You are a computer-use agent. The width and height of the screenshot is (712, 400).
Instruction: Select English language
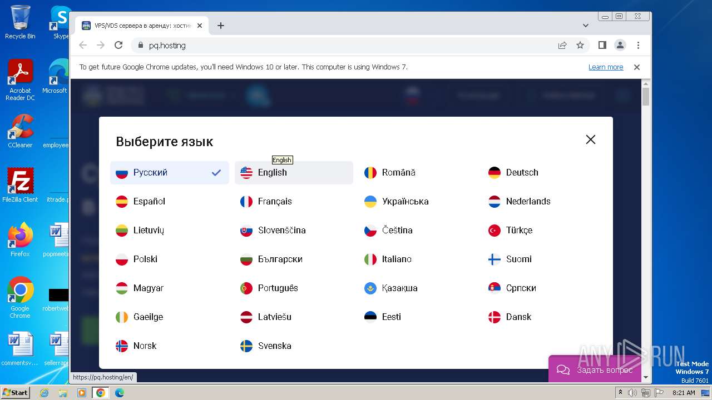(x=294, y=173)
